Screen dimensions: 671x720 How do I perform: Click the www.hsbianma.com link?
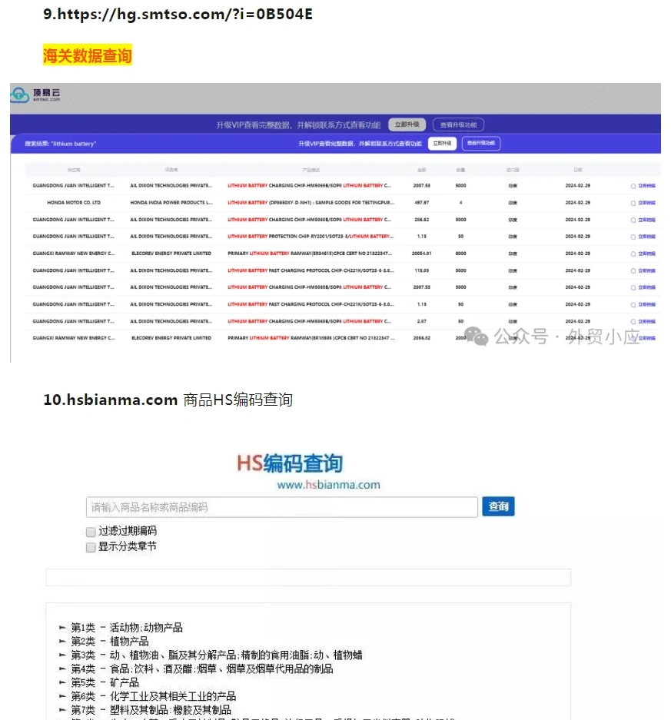[328, 487]
